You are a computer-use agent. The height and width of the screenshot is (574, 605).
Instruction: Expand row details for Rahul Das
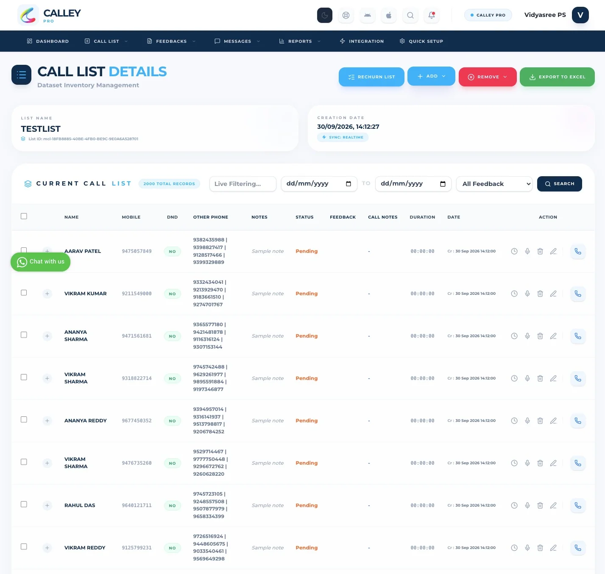(47, 505)
